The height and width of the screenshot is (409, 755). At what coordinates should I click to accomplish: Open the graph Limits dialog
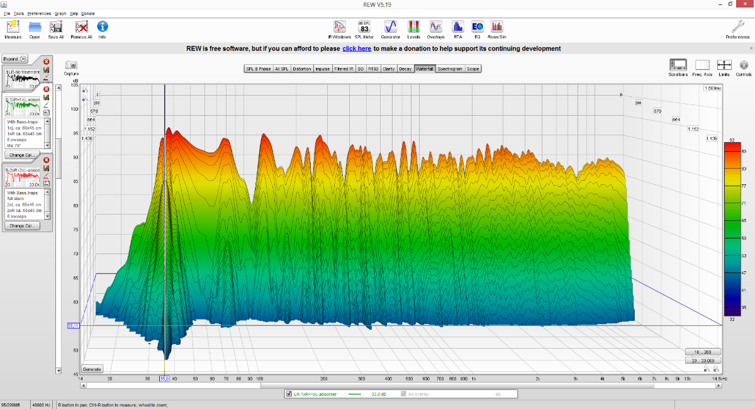click(724, 65)
